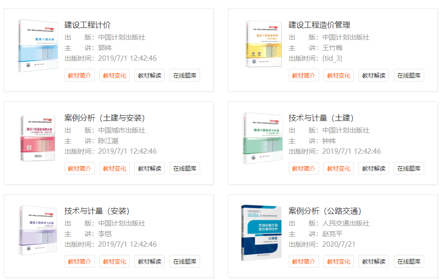Open the 案例分析（公路交通）title
Image resolution: width=443 pixels, height=280 pixels.
[x=325, y=211]
